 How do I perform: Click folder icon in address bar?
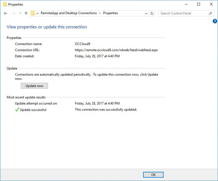coord(33,13)
